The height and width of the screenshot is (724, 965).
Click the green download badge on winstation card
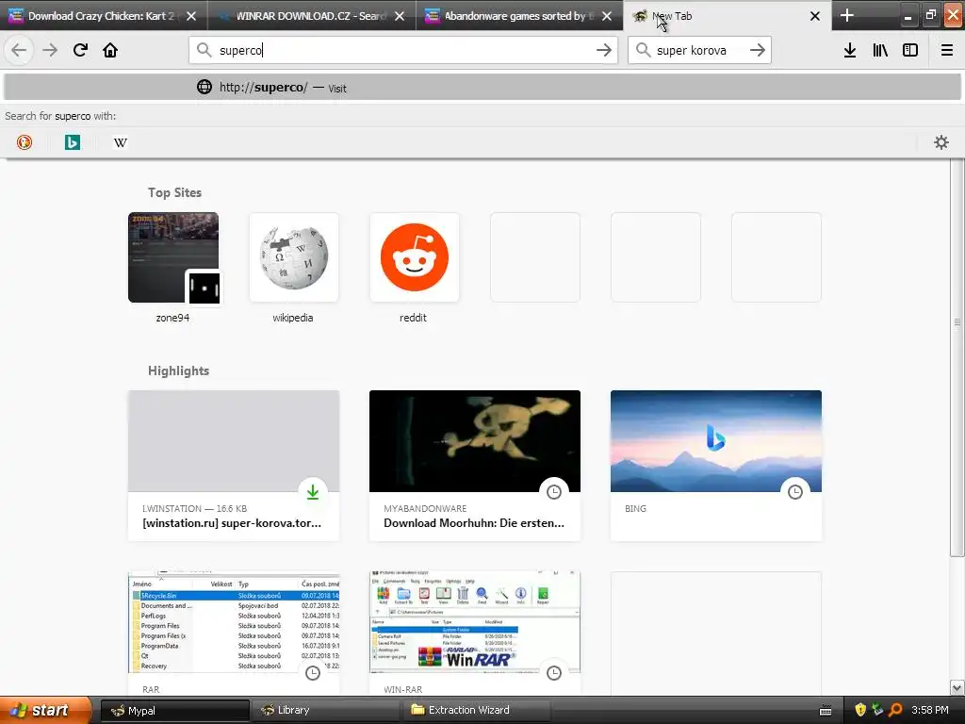coord(313,492)
